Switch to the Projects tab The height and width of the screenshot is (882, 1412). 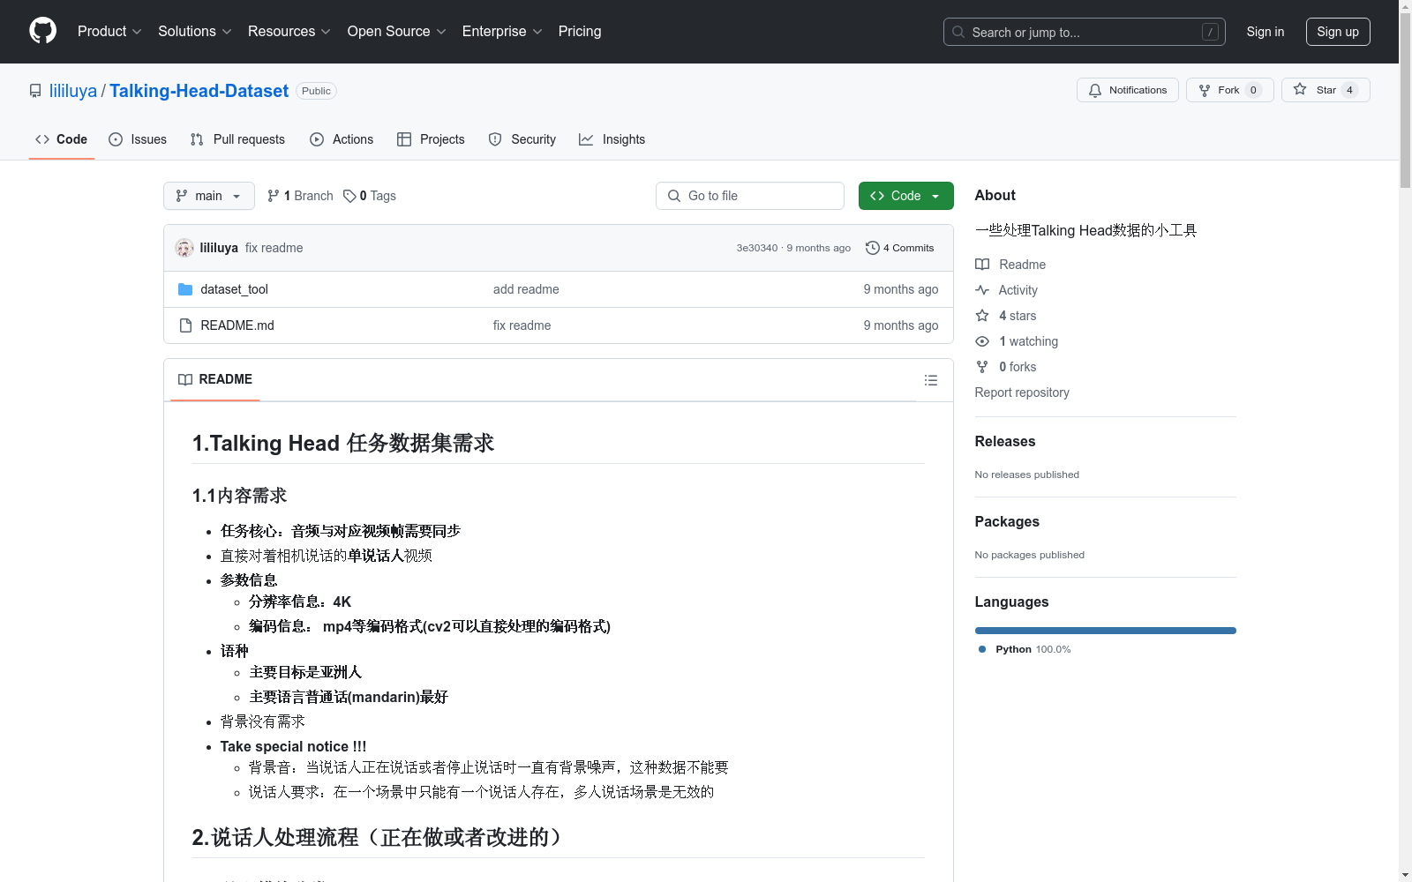(x=431, y=139)
